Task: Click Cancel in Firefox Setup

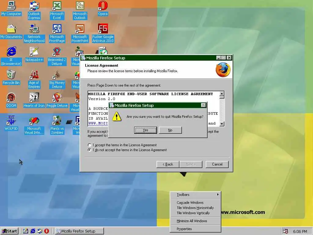Action: pos(217,164)
